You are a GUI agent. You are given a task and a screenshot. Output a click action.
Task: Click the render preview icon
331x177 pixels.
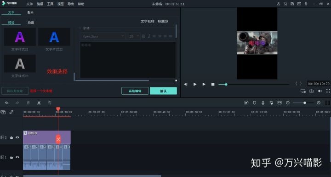click(x=246, y=103)
